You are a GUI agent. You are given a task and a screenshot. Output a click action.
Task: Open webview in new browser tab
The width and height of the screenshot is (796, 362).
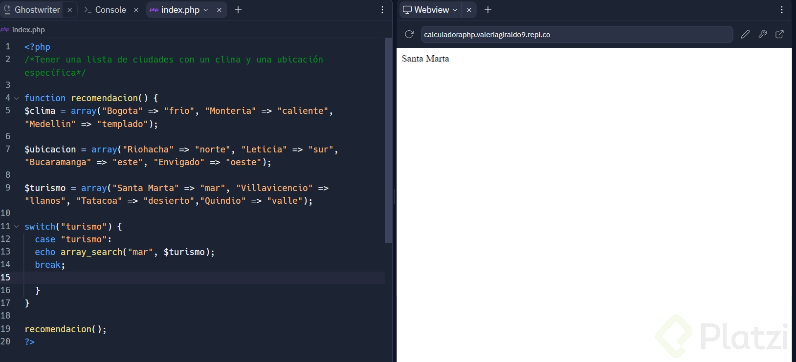pyautogui.click(x=780, y=34)
